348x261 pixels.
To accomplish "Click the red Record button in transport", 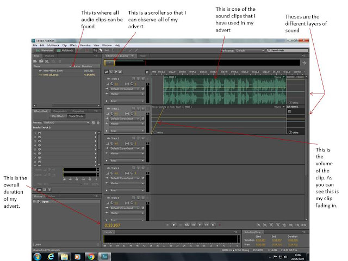I will [x=220, y=225].
